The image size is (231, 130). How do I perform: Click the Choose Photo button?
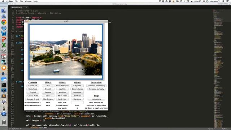(33, 96)
